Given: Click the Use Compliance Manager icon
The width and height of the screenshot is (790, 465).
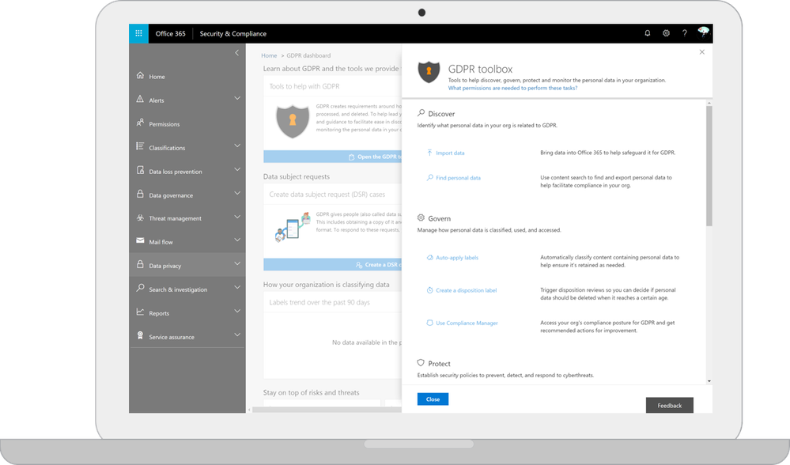Looking at the screenshot, I should (x=429, y=323).
